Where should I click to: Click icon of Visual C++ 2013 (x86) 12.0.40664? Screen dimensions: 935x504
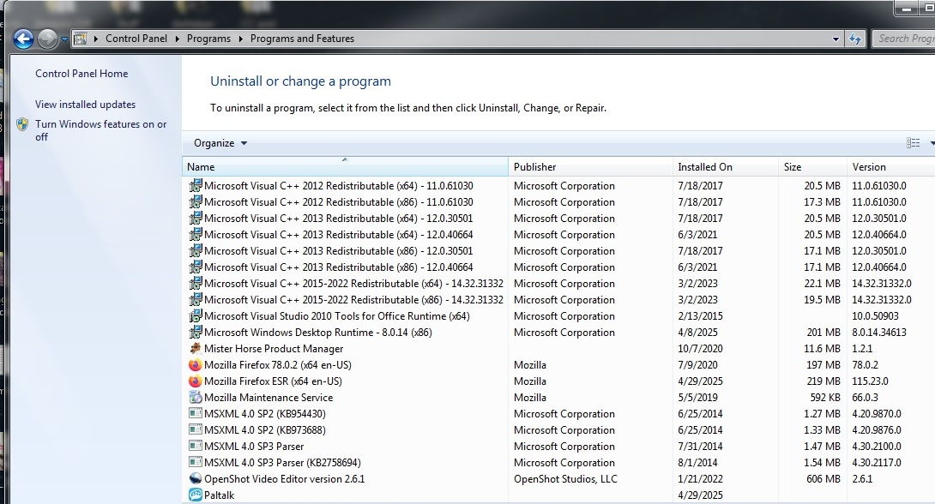(195, 267)
